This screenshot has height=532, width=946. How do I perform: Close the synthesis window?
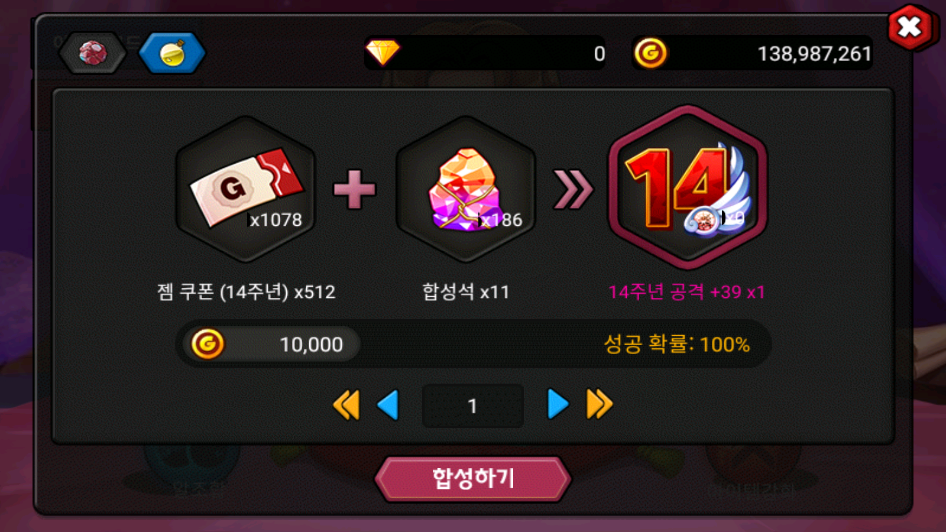tap(909, 27)
